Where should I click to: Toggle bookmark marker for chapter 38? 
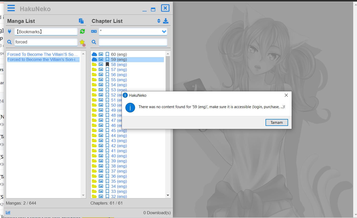[107, 166]
